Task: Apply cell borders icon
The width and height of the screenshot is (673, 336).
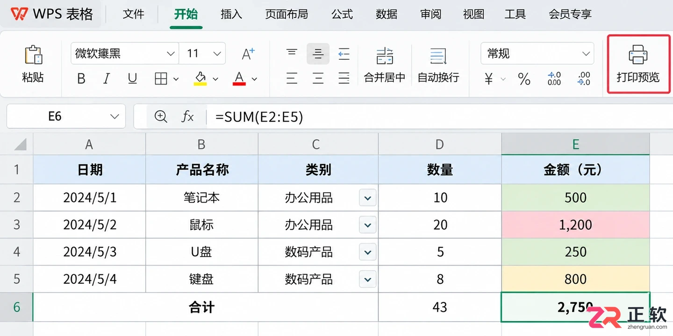Action: tap(161, 79)
